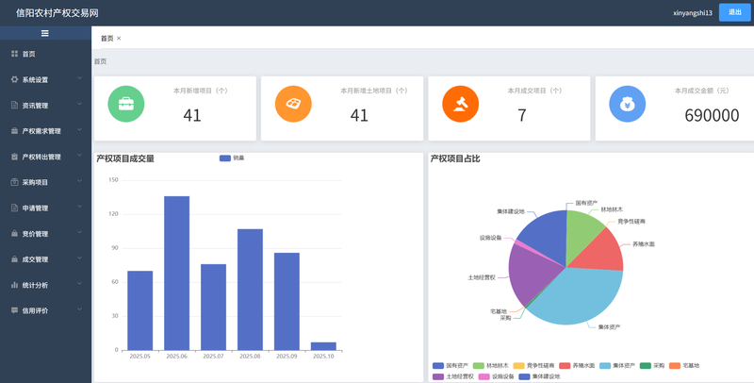The image size is (754, 383).
Task: Click the 退出 logout button
Action: [735, 12]
